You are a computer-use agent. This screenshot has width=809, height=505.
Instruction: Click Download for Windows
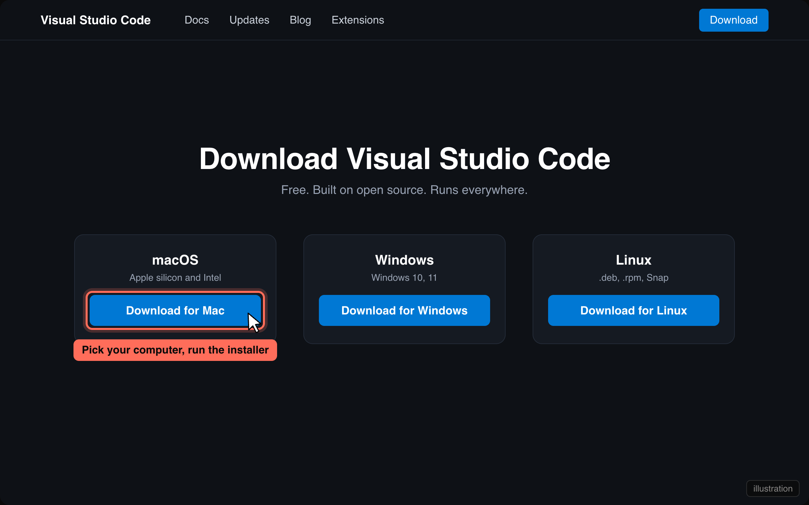(x=404, y=310)
